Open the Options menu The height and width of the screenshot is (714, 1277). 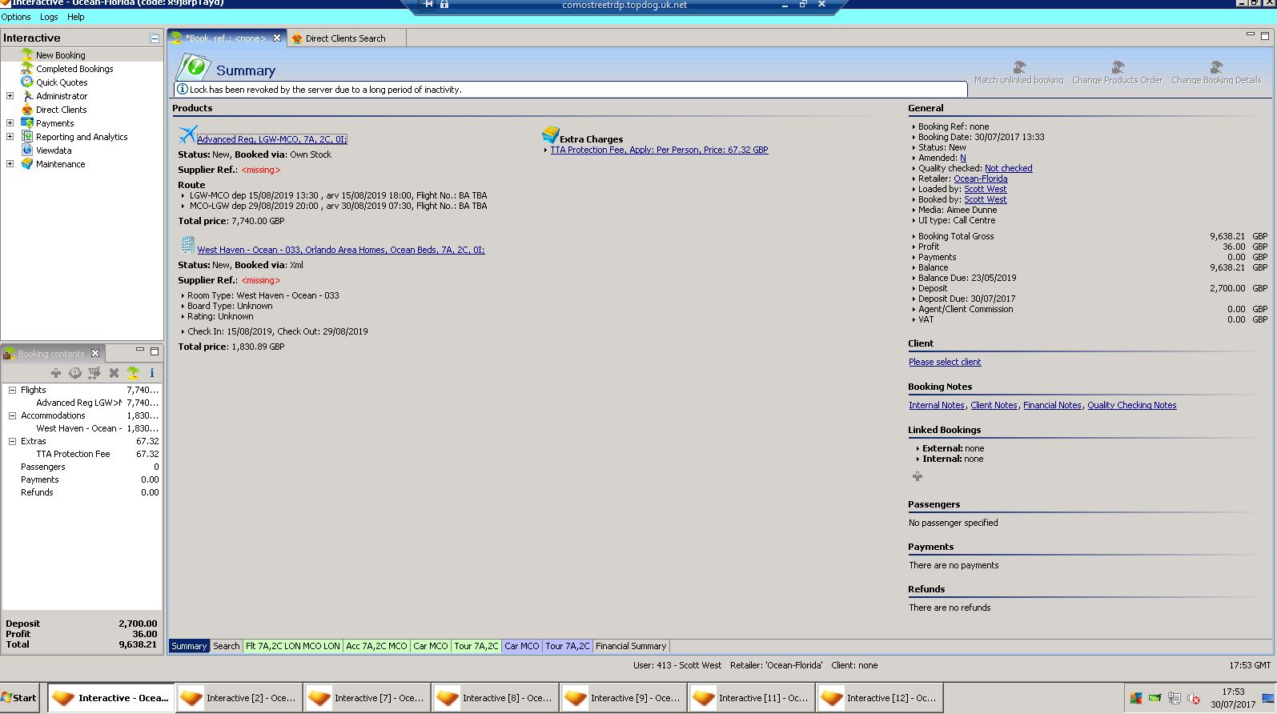pos(16,17)
